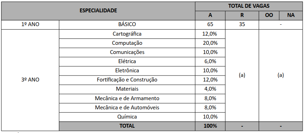This screenshot has width=304, height=133.
Task: Click the 1º ANO cell
Action: (x=30, y=25)
